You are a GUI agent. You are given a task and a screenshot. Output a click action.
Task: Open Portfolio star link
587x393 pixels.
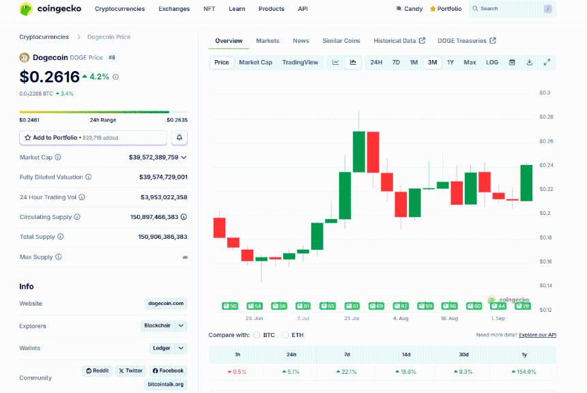coord(446,9)
